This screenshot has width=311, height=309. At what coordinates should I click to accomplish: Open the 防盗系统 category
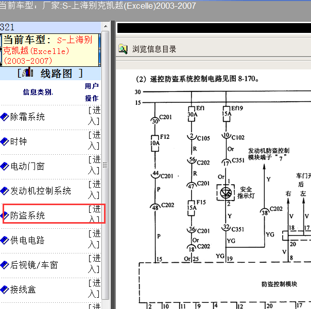click(27, 215)
